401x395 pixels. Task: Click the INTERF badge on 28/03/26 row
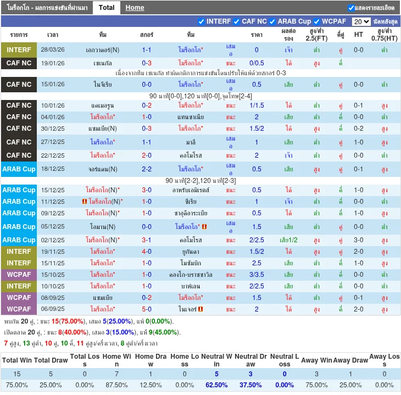[19, 50]
